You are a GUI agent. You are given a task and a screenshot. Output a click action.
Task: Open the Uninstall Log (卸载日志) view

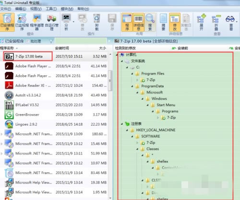(x=186, y=22)
